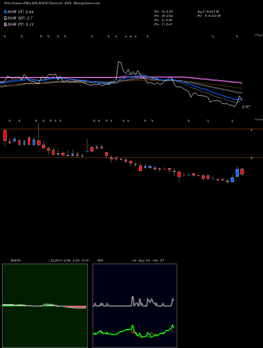This screenshot has width=263, height=348.
Task: Click the last red candlestick on the price chart
Action: (242, 171)
